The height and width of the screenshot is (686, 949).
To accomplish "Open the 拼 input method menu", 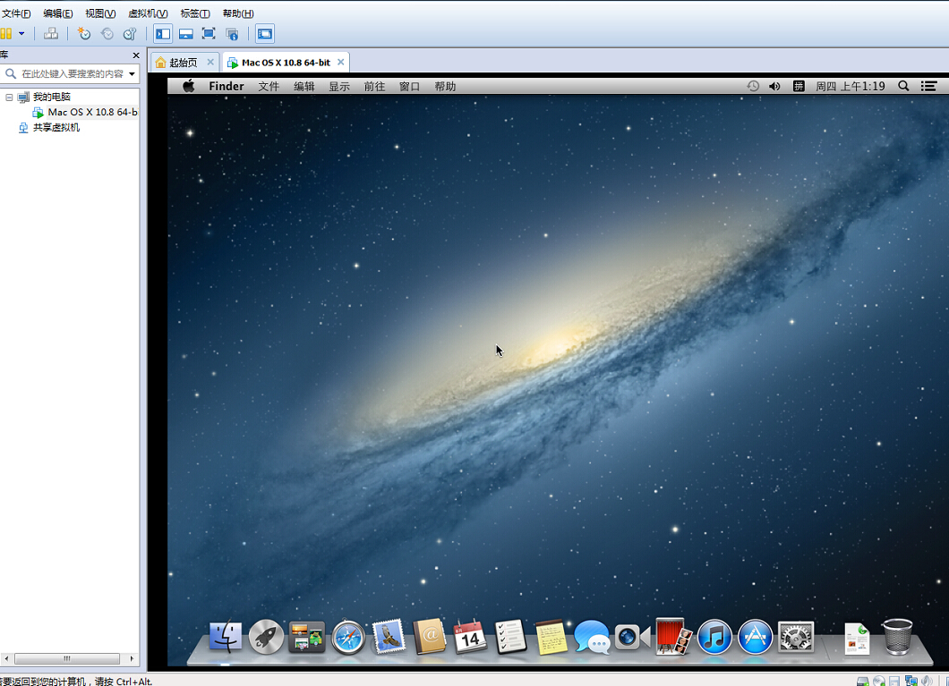I will (x=799, y=86).
